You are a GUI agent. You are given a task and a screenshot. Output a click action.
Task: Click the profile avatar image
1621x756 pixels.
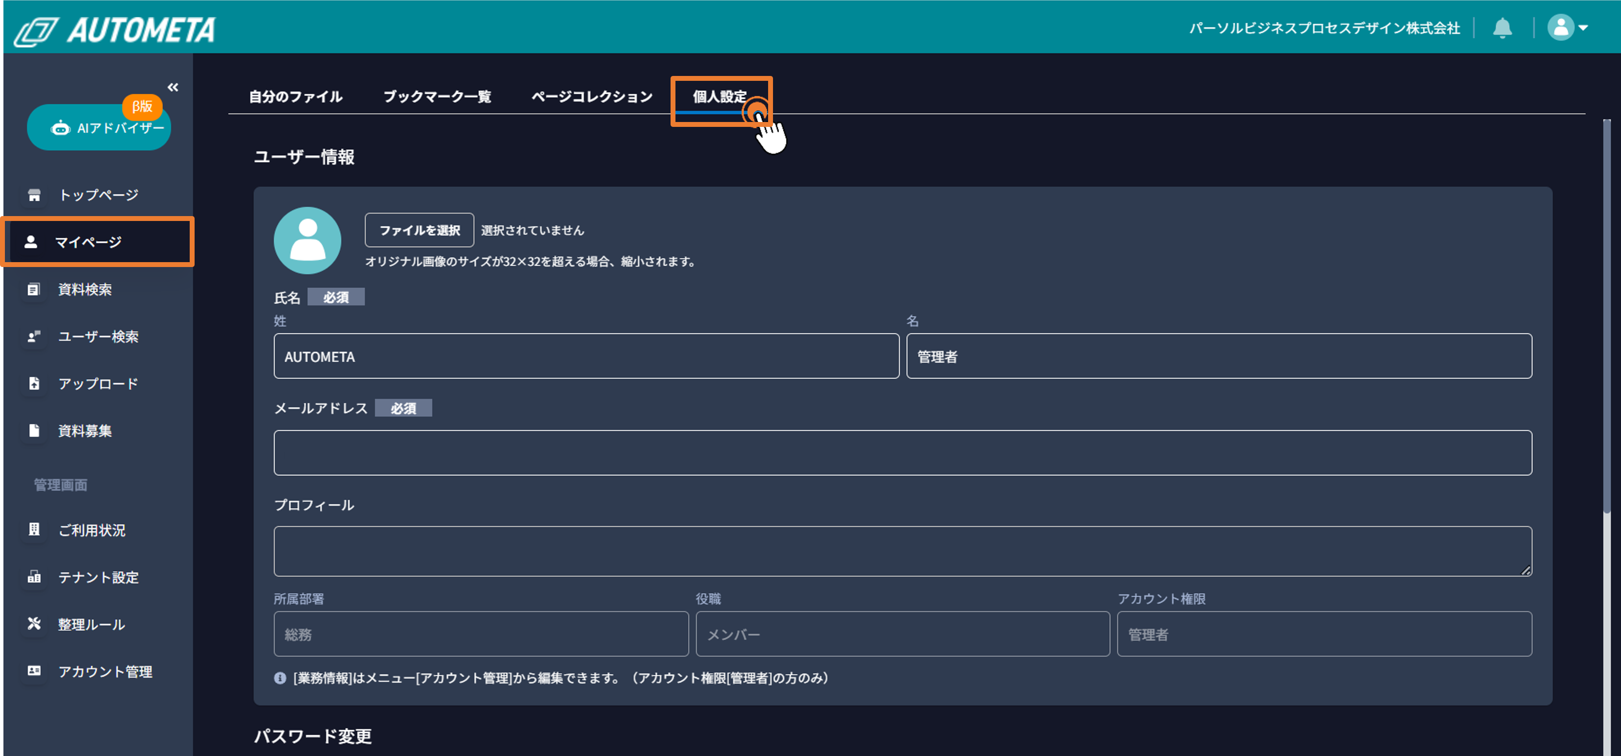coord(307,240)
